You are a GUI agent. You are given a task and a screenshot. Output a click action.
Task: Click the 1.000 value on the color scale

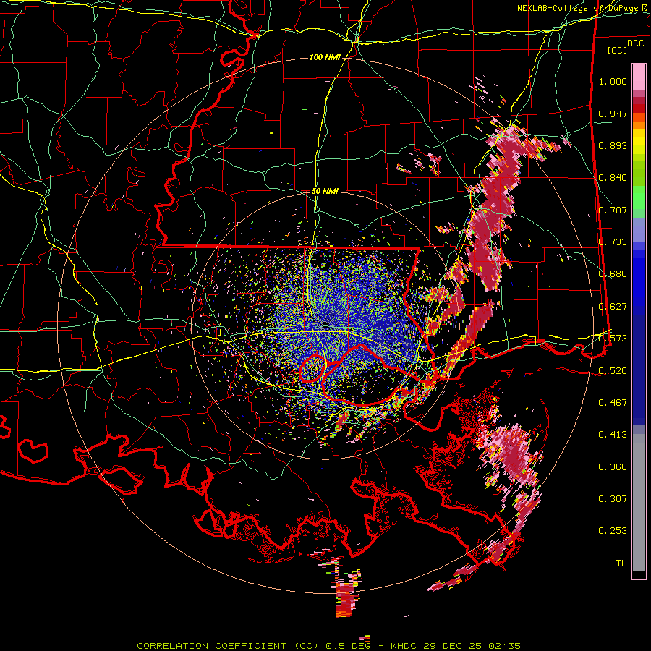click(x=613, y=81)
